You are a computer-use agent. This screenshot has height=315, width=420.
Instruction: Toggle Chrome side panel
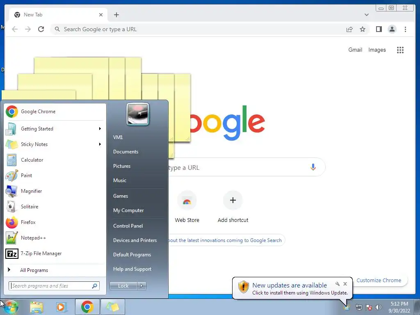(x=379, y=29)
